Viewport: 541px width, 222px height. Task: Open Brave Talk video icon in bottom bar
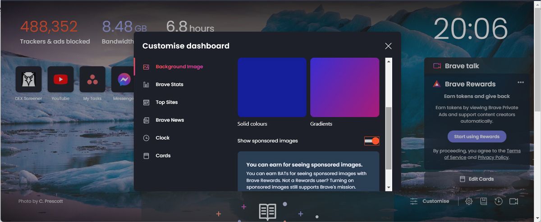[x=513, y=201]
